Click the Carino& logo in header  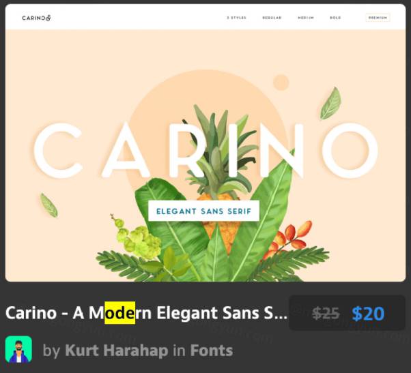pos(36,18)
